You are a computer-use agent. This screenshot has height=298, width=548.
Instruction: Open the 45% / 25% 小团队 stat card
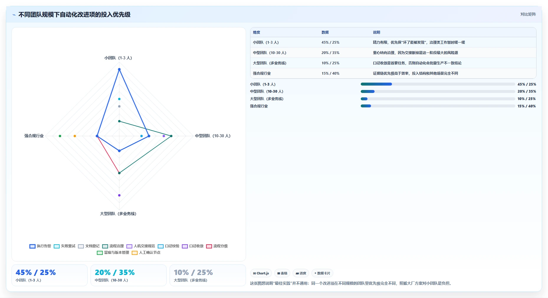pyautogui.click(x=50, y=275)
